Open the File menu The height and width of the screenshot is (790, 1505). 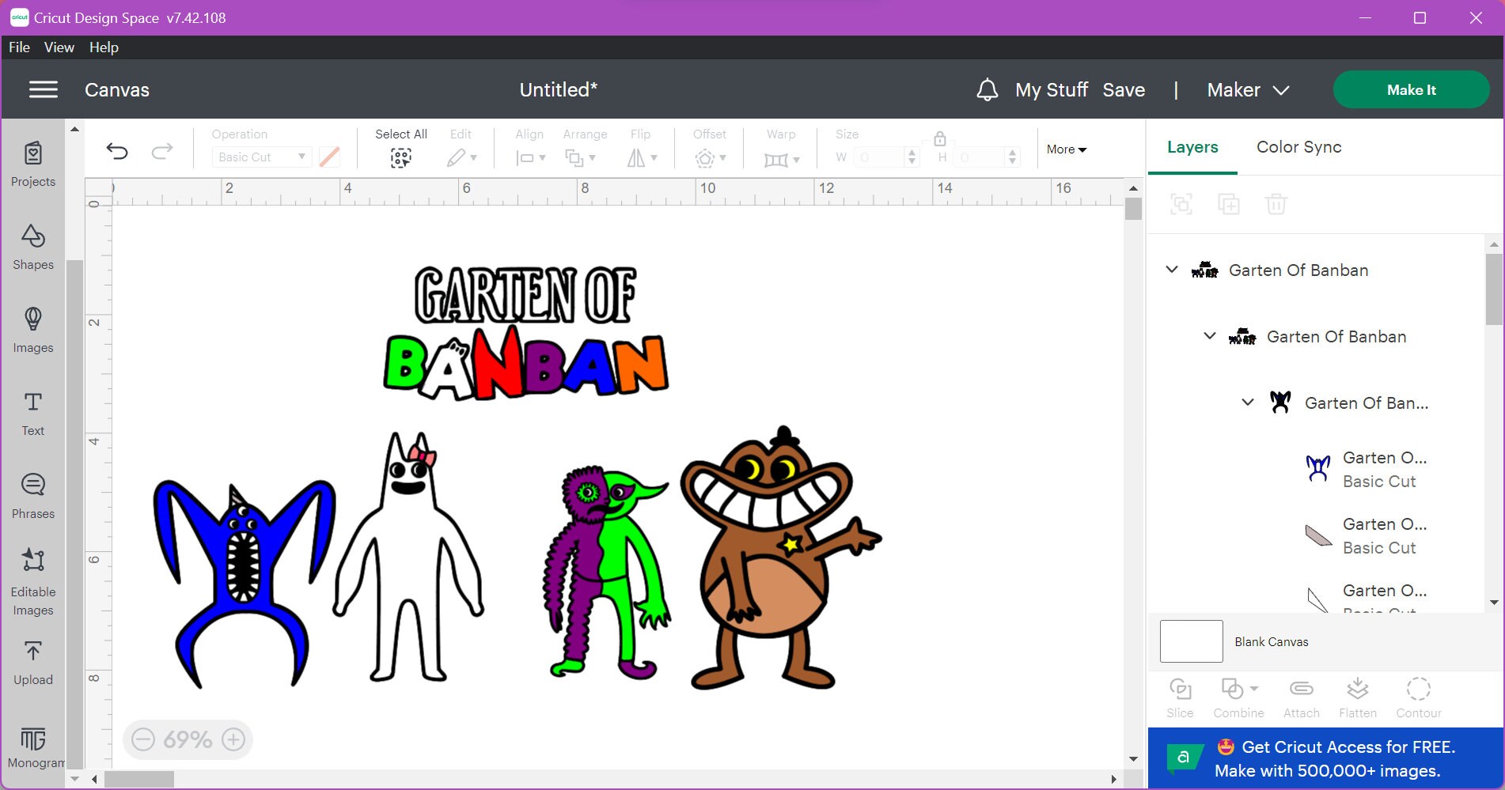pyautogui.click(x=19, y=47)
